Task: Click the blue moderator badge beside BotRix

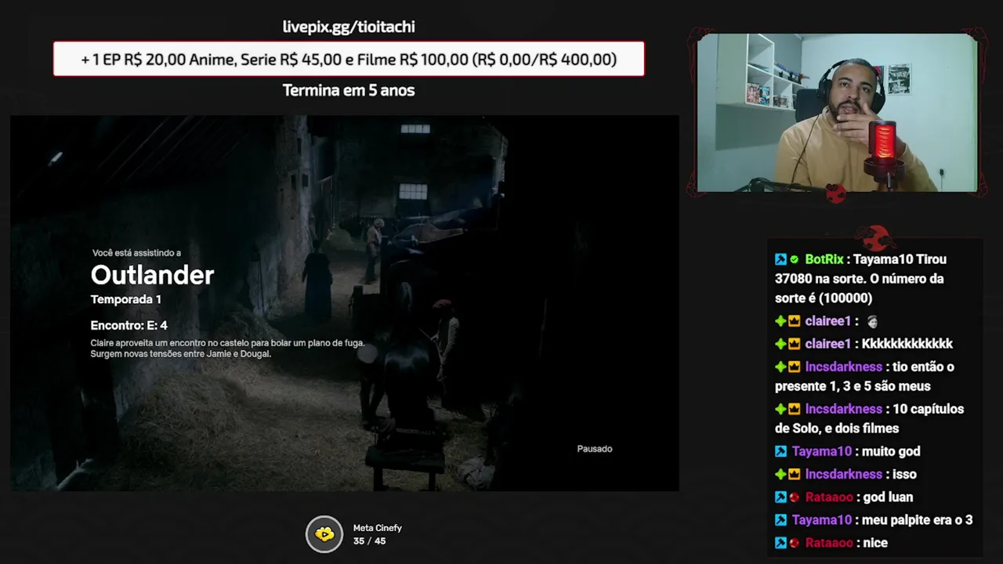Action: 780,259
